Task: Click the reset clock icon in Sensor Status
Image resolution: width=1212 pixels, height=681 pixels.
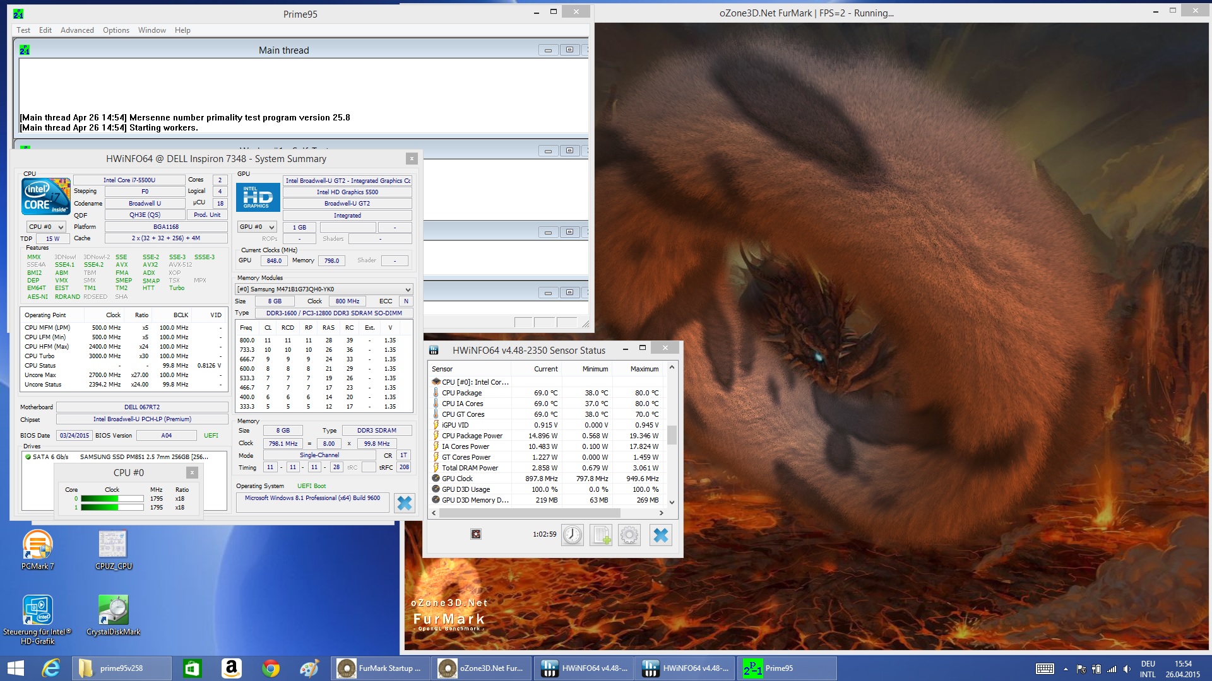Action: click(572, 535)
